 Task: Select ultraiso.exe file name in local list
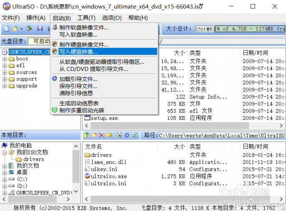point(109,176)
